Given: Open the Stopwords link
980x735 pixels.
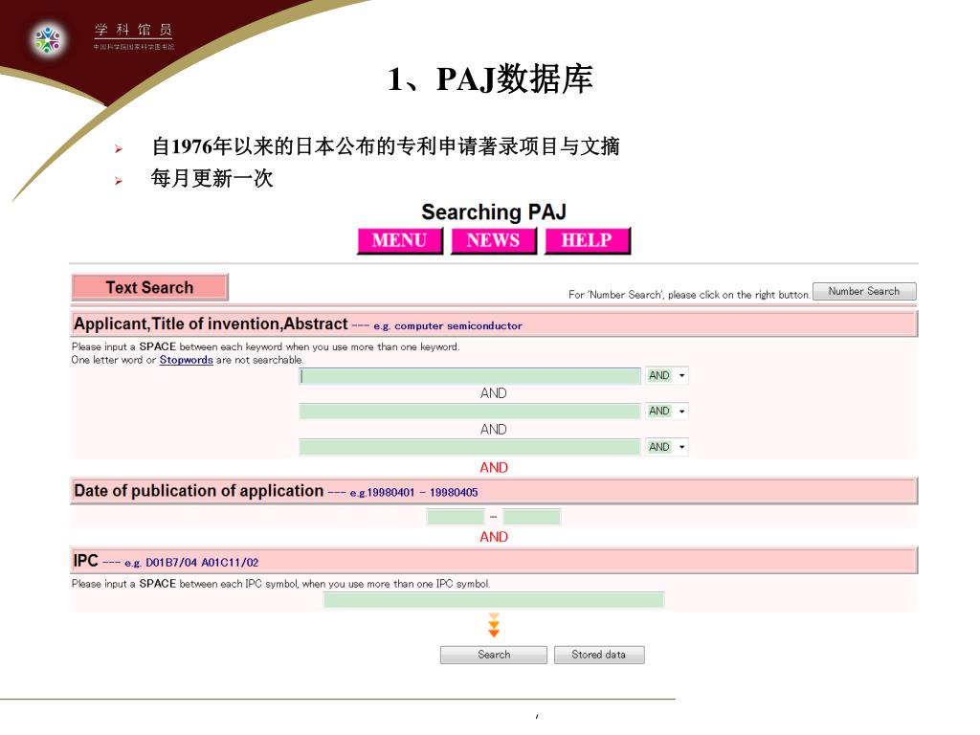Looking at the screenshot, I should pyautogui.click(x=187, y=360).
